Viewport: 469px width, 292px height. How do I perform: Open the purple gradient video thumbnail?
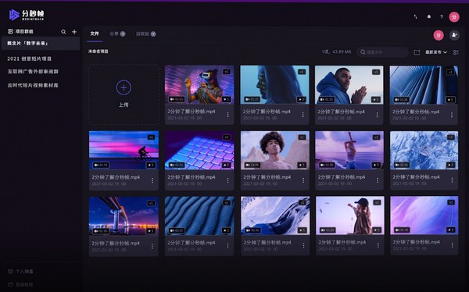pos(424,215)
